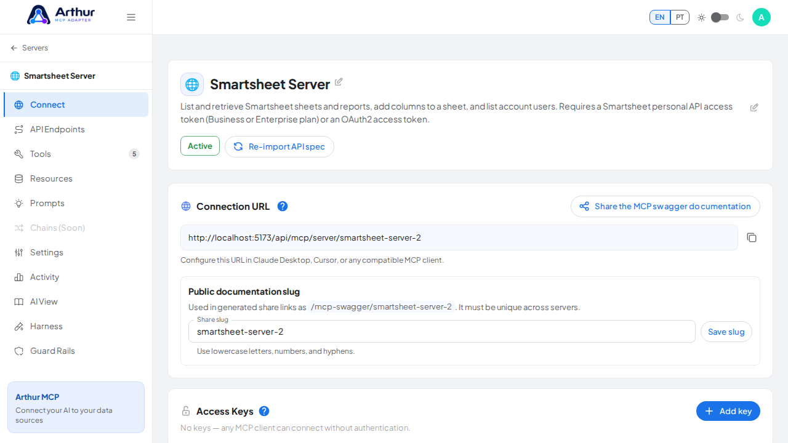The height and width of the screenshot is (443, 788).
Task: Open Connection URL help icon
Action: pos(283,206)
